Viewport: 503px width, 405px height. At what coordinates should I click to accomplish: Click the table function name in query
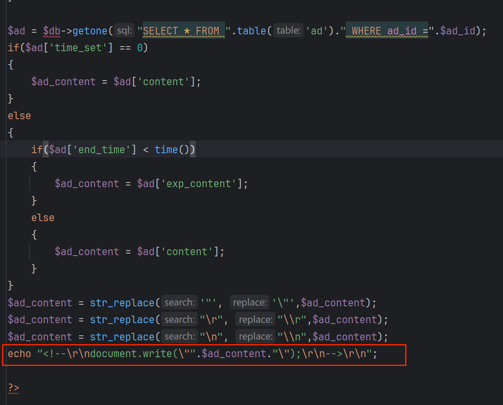pos(251,31)
